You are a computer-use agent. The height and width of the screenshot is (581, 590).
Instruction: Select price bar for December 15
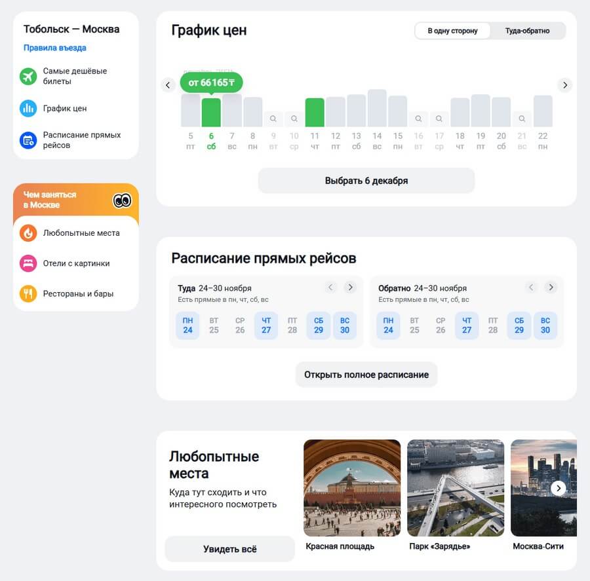pos(398,111)
